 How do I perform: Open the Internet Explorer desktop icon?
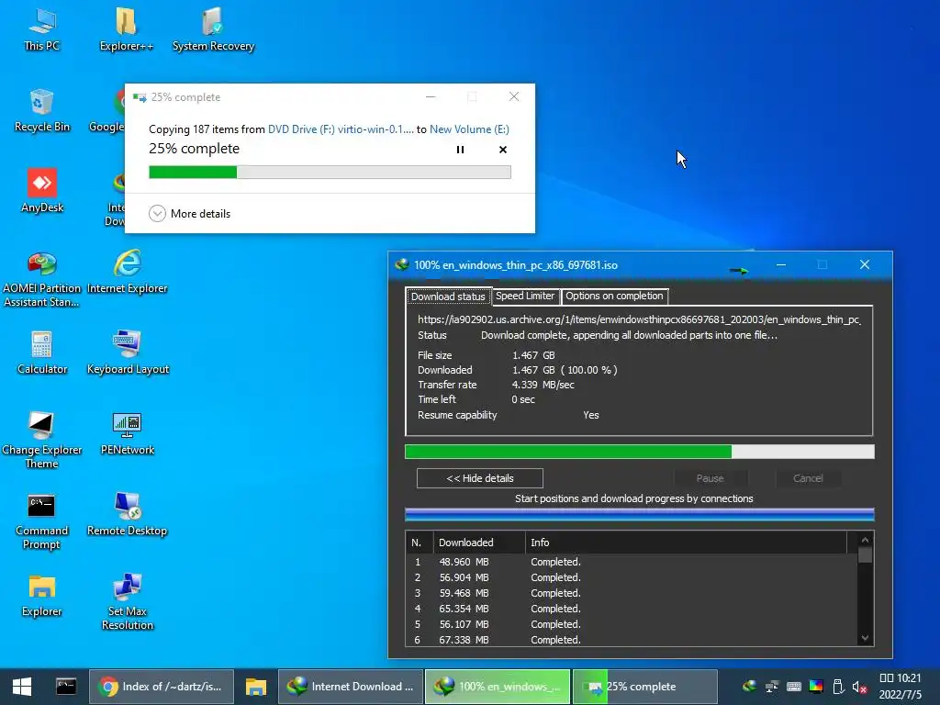pos(127,272)
